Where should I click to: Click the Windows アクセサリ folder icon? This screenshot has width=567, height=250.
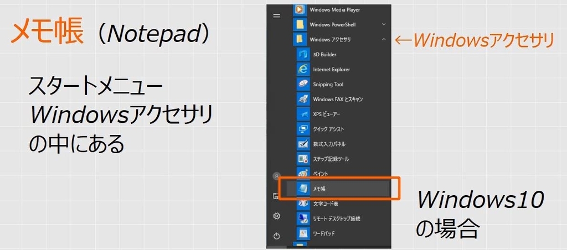(x=299, y=39)
